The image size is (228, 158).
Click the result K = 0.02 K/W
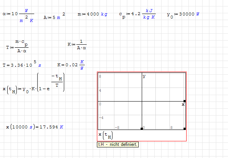pyautogui.click(x=70, y=65)
